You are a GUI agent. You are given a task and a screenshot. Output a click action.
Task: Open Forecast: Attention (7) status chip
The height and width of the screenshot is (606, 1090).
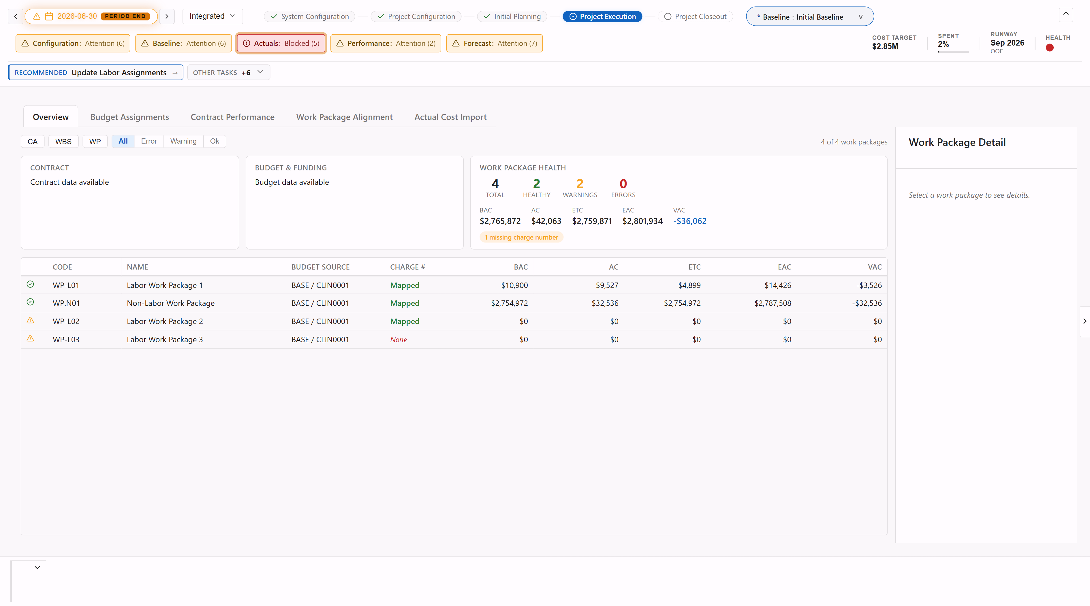(495, 43)
